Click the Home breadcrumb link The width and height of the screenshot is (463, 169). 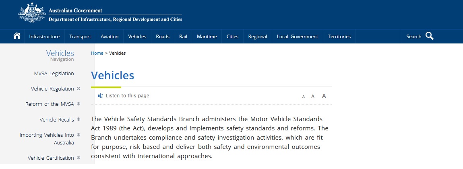(97, 53)
